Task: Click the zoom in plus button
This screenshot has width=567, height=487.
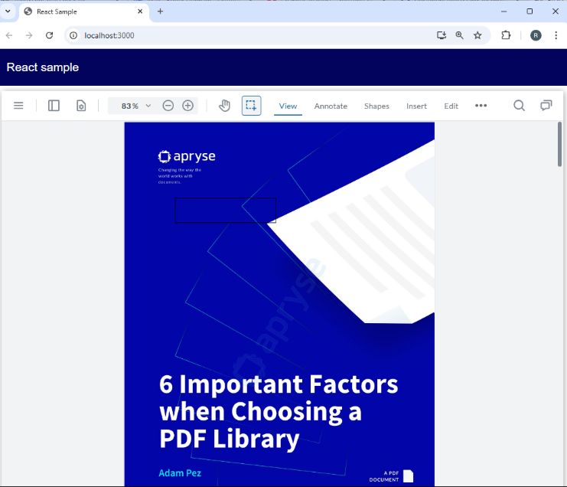Action: pos(187,106)
